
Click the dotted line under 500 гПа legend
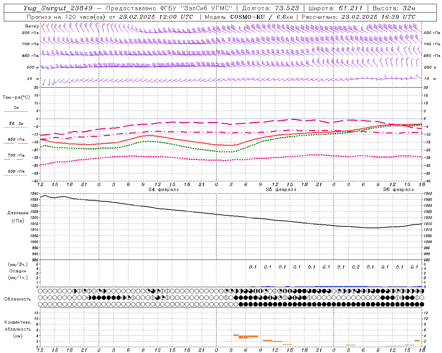(x=16, y=175)
